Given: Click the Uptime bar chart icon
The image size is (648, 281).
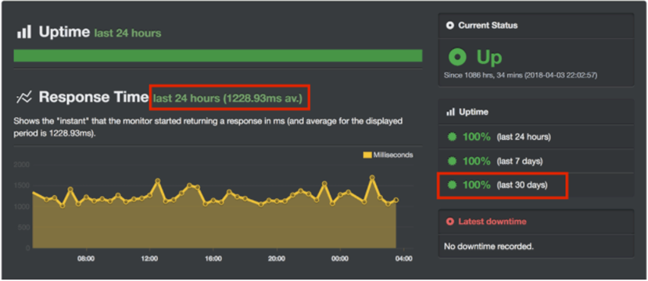Looking at the screenshot, I should pos(24,32).
